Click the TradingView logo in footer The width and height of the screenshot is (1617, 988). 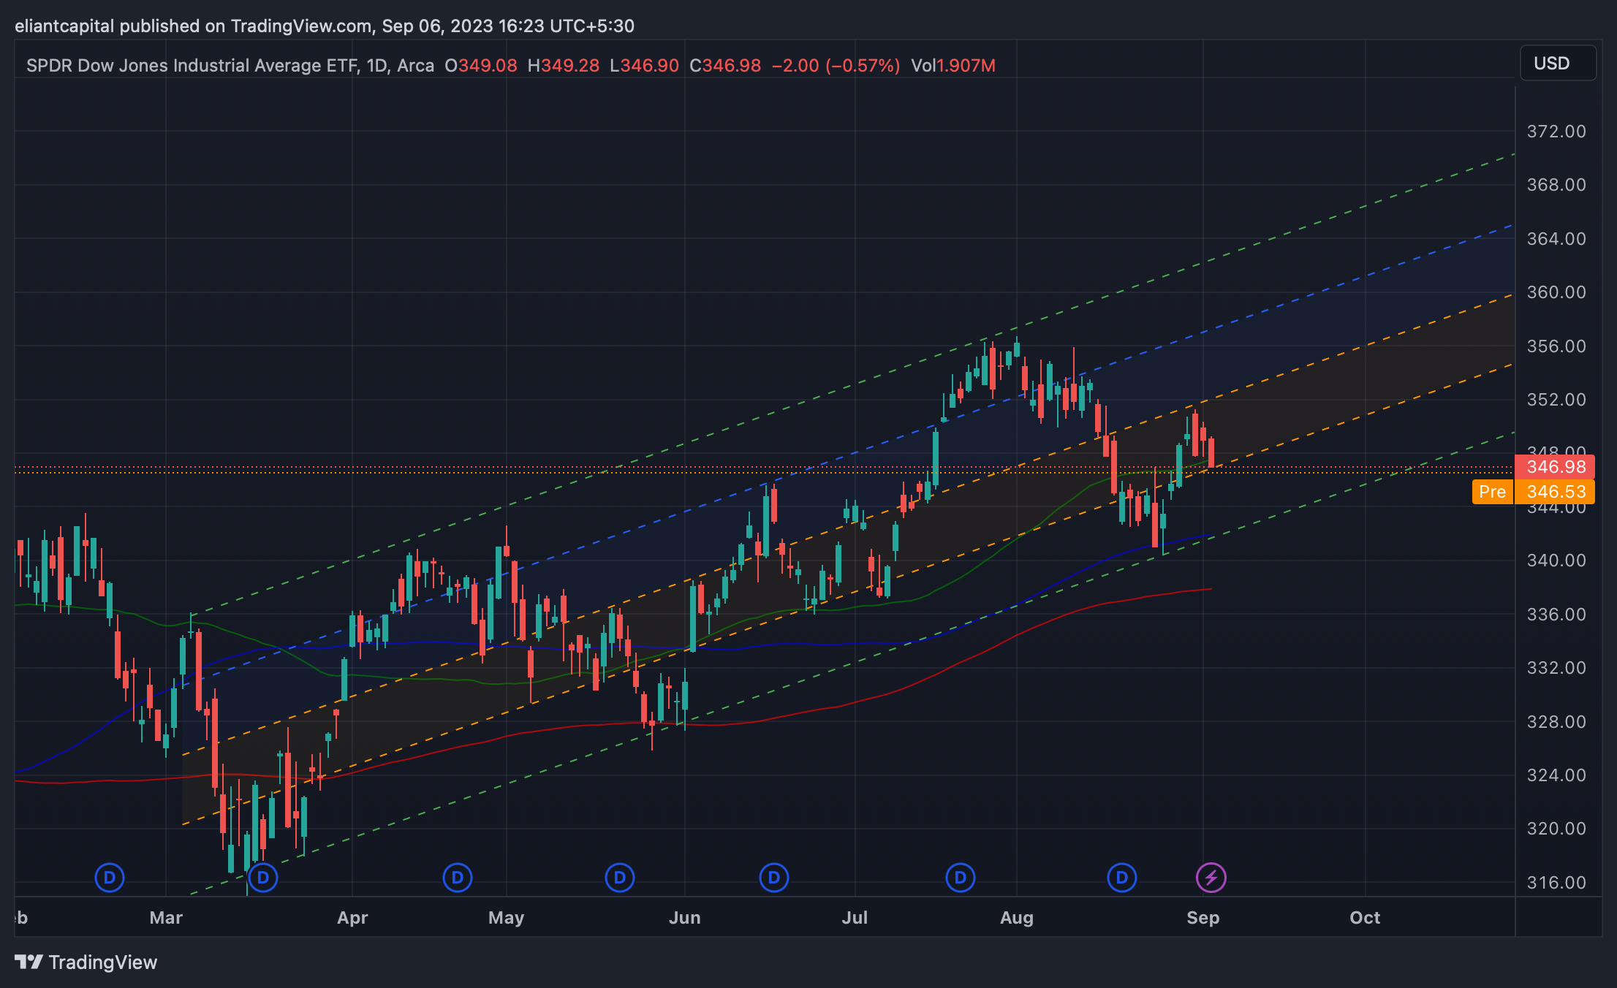(x=86, y=962)
